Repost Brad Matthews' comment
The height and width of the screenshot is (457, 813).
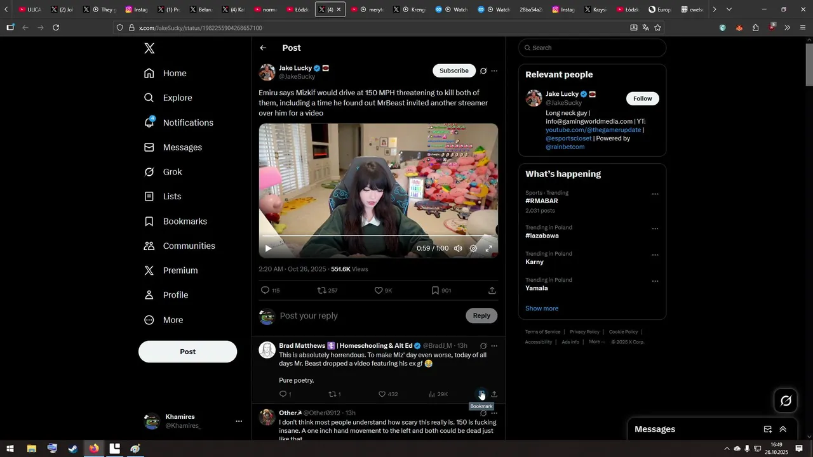point(334,394)
